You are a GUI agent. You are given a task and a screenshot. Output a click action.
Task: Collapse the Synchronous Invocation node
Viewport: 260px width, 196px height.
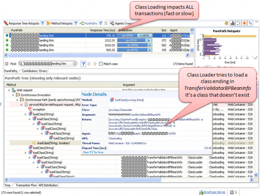click(13, 95)
